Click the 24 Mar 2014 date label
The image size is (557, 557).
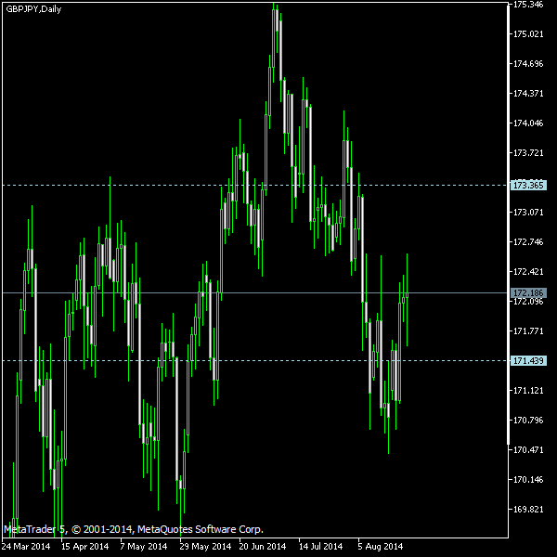26,546
